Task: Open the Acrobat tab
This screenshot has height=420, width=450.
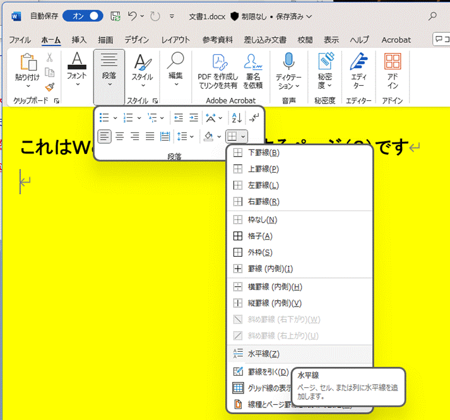Action: 396,40
